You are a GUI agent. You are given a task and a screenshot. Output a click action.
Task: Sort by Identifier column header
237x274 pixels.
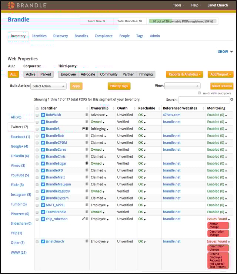pyautogui.click(x=64, y=108)
